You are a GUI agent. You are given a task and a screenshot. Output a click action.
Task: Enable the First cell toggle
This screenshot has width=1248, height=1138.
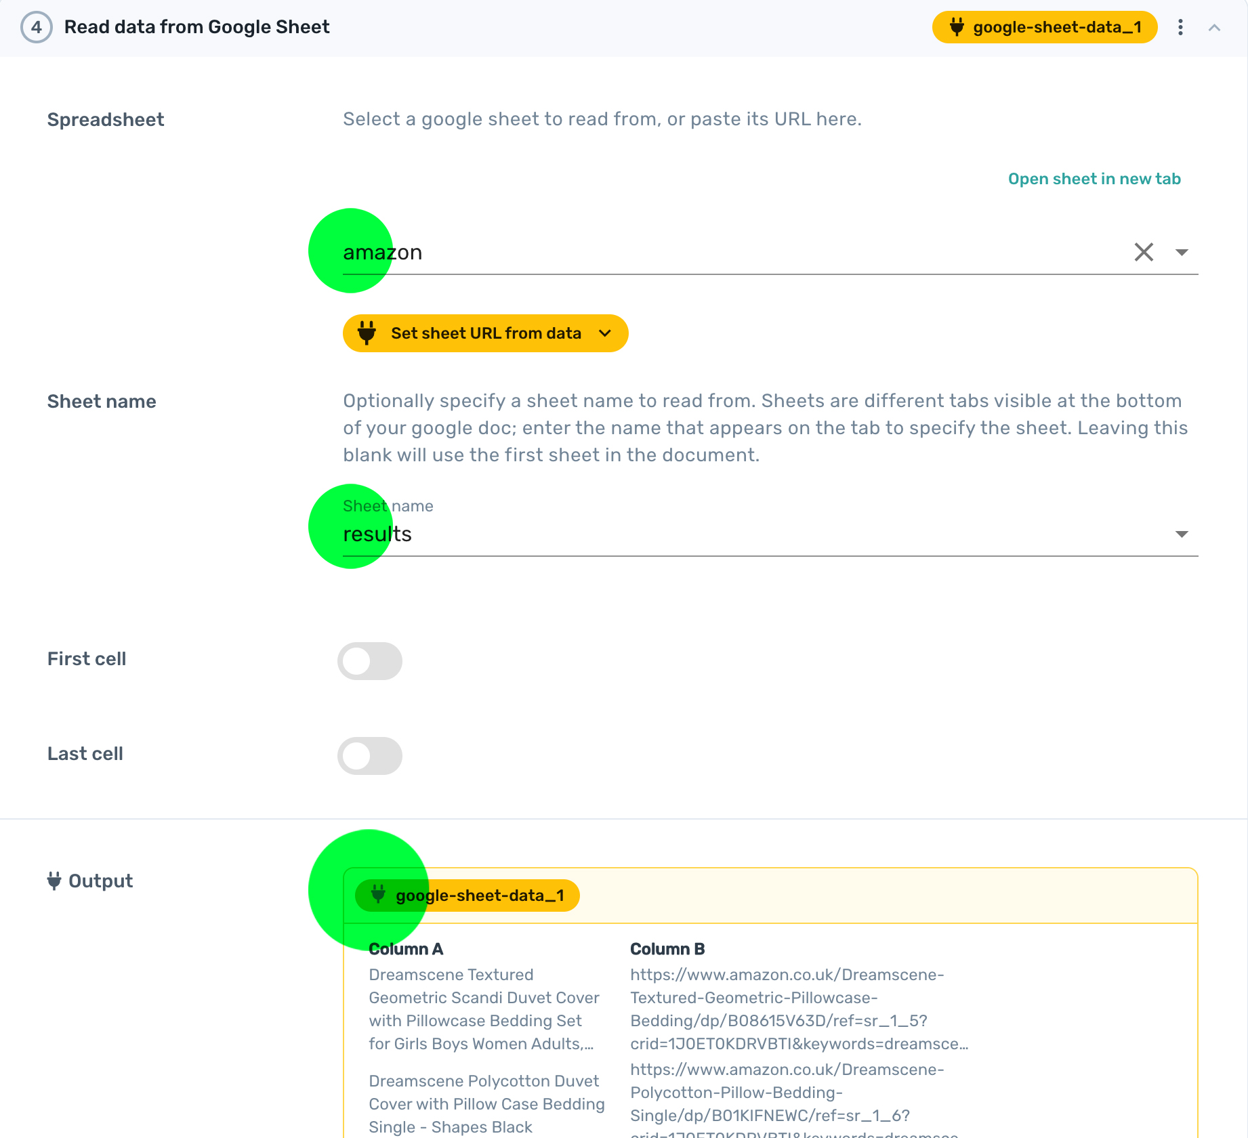tap(370, 661)
